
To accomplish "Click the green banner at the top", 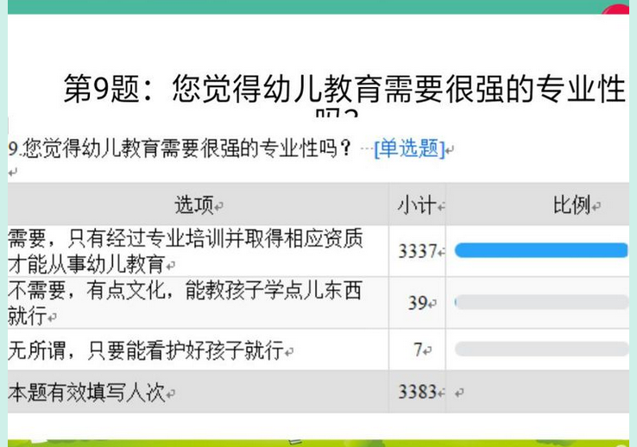I will coord(318,7).
